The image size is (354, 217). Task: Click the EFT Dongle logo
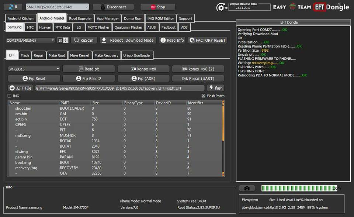[x=332, y=7]
